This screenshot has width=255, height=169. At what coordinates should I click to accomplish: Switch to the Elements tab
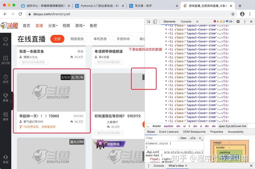point(169,22)
